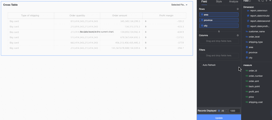Image resolution: width=272 pixels, height=120 pixels.
Task: Select the customer_name dimension field
Action: [x=257, y=32]
